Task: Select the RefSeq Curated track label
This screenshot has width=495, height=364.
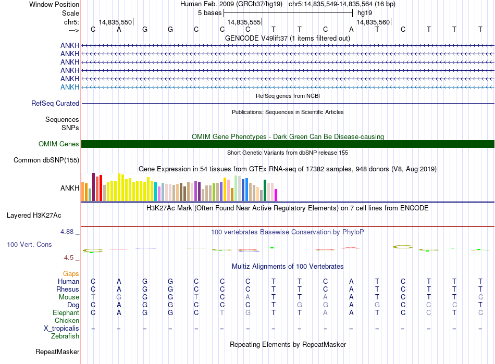Action: point(55,104)
